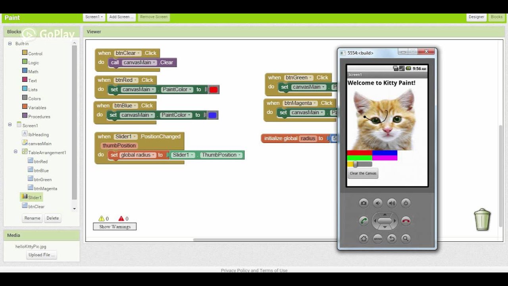This screenshot has height=286, width=508.
Task: Click the red color block
Action: [214, 90]
